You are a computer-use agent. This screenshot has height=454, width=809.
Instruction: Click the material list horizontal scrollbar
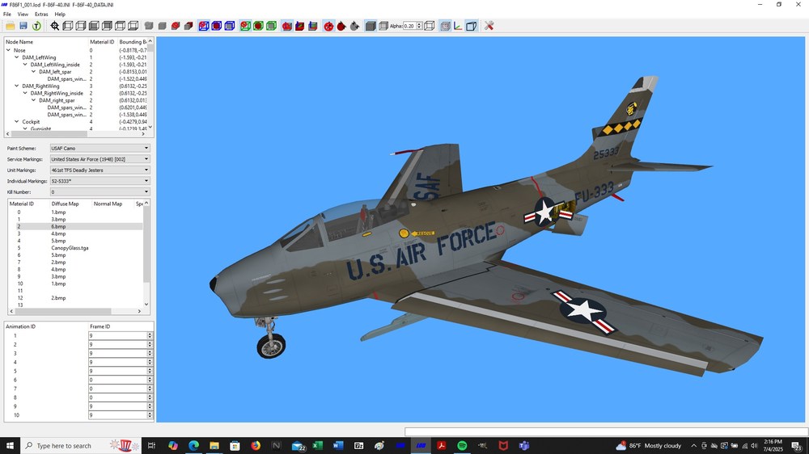click(75, 311)
